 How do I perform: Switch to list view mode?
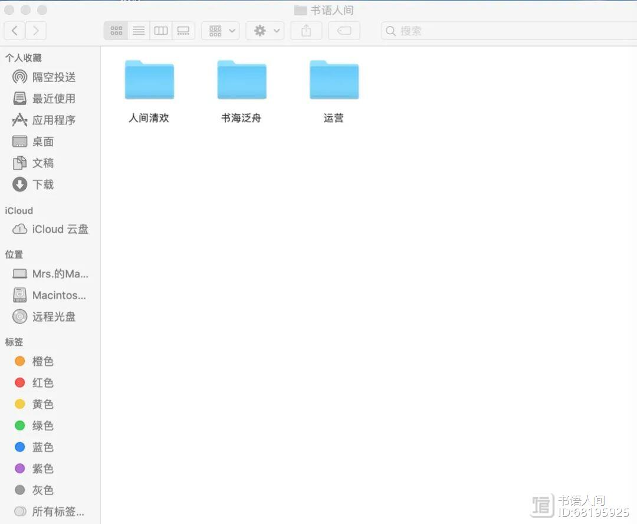pyautogui.click(x=139, y=31)
